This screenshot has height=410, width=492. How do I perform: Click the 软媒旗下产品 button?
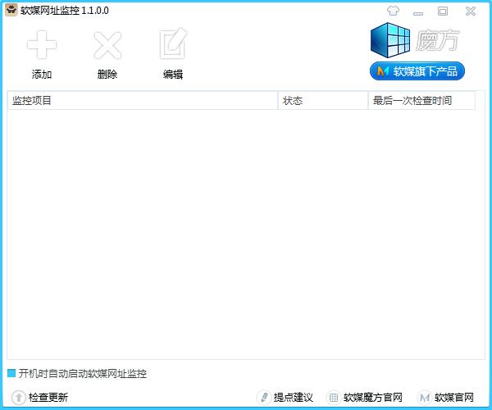coord(417,71)
